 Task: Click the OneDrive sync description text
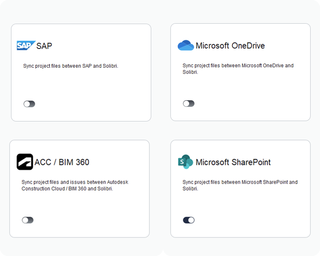tap(238, 69)
